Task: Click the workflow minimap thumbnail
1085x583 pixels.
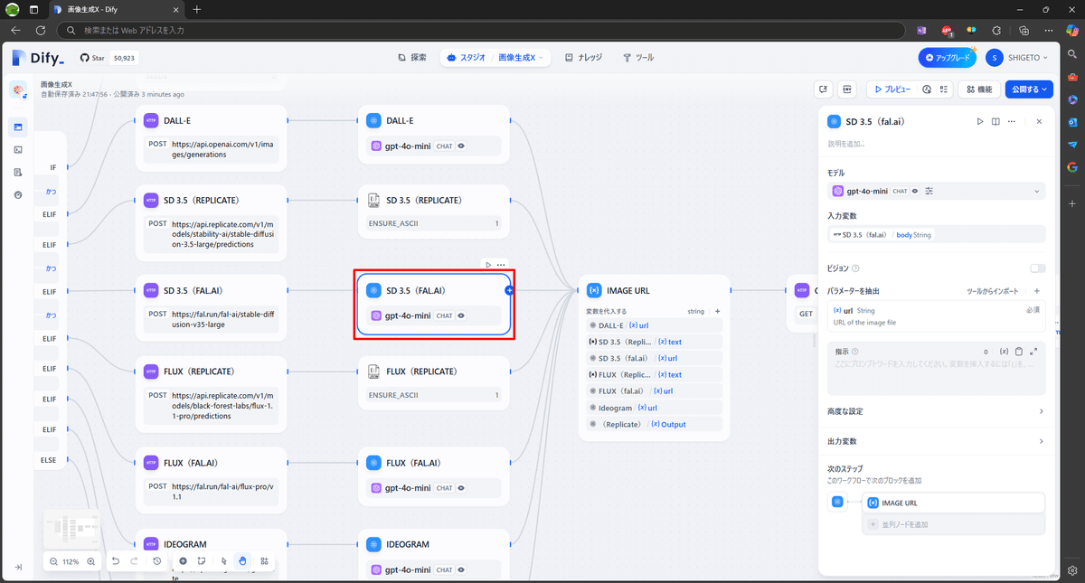Action: pos(72,527)
